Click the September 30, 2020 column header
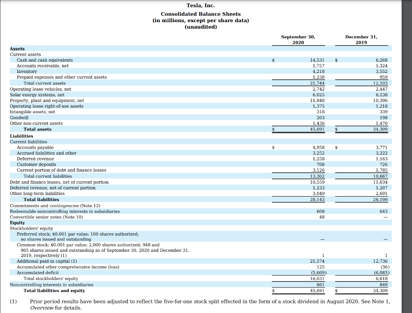The width and height of the screenshot is (412, 313). 298,40
